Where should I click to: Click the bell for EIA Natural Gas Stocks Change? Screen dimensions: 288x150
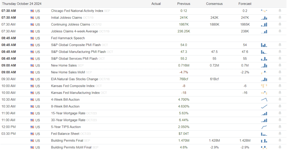coord(280,79)
